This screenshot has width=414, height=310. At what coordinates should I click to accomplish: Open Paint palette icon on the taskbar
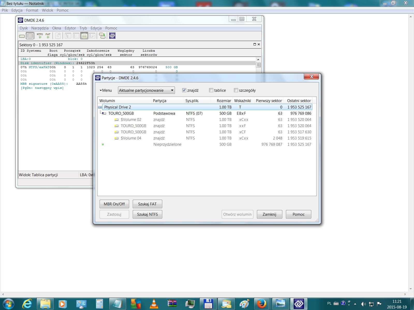(x=244, y=304)
